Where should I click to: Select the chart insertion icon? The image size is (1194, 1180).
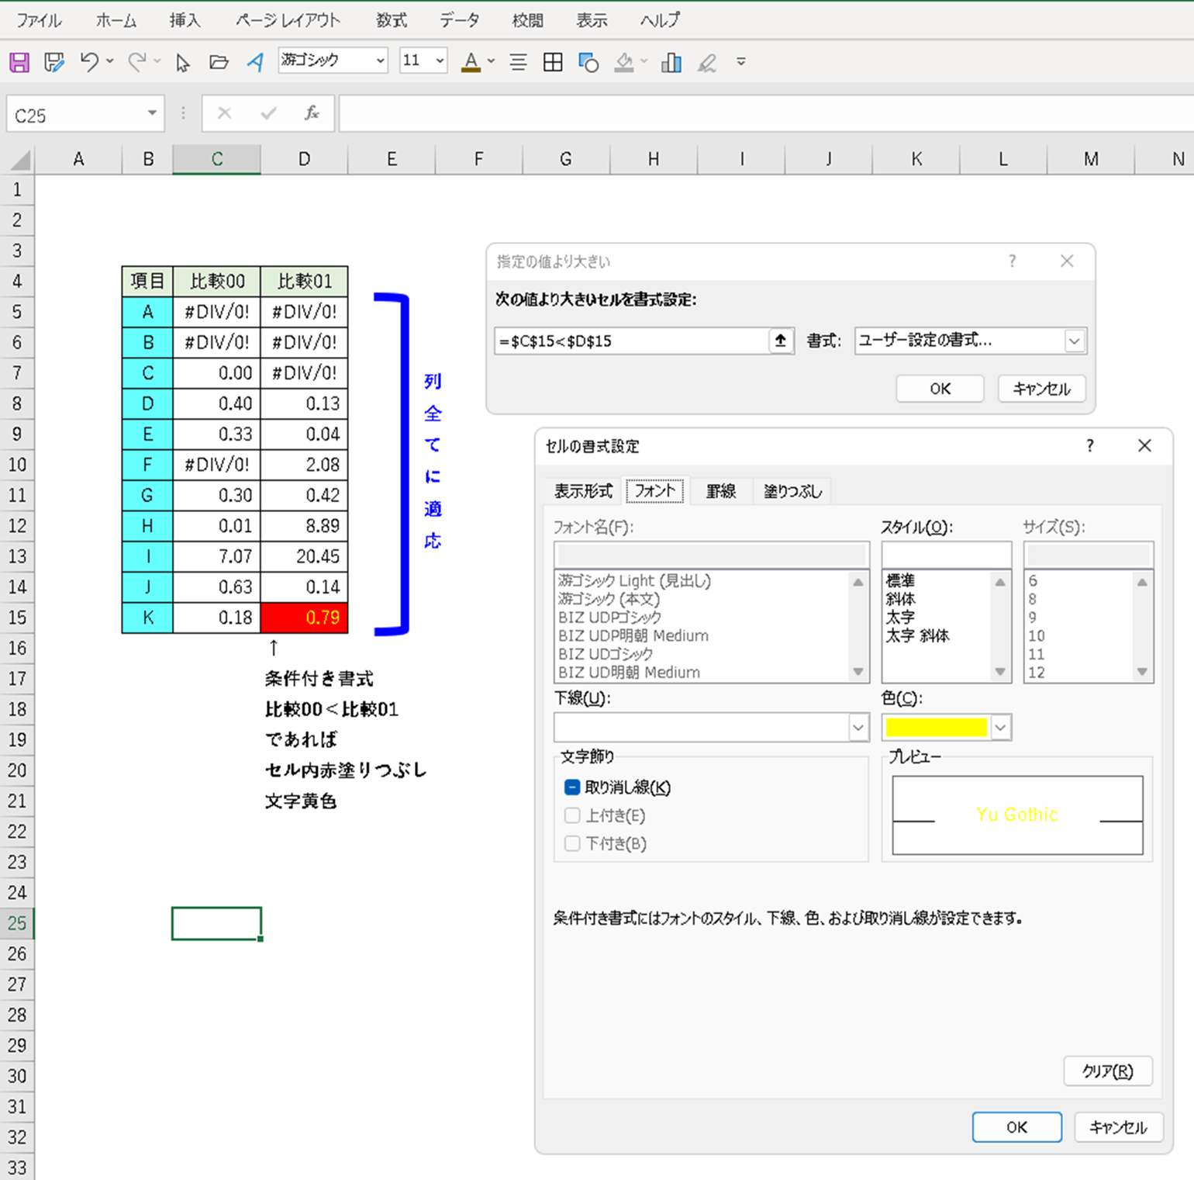click(x=670, y=62)
